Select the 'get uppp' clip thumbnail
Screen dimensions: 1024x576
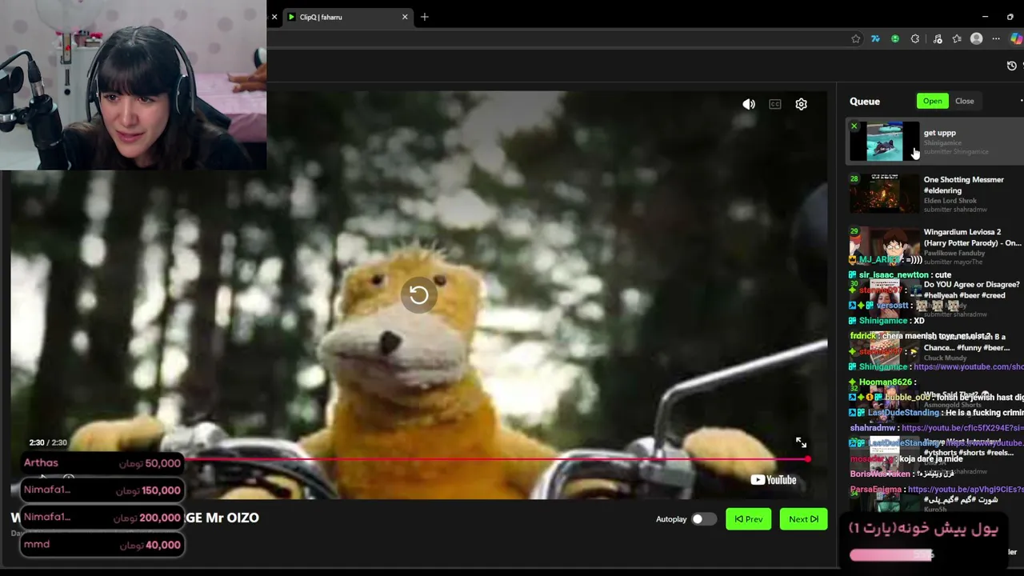tap(884, 142)
